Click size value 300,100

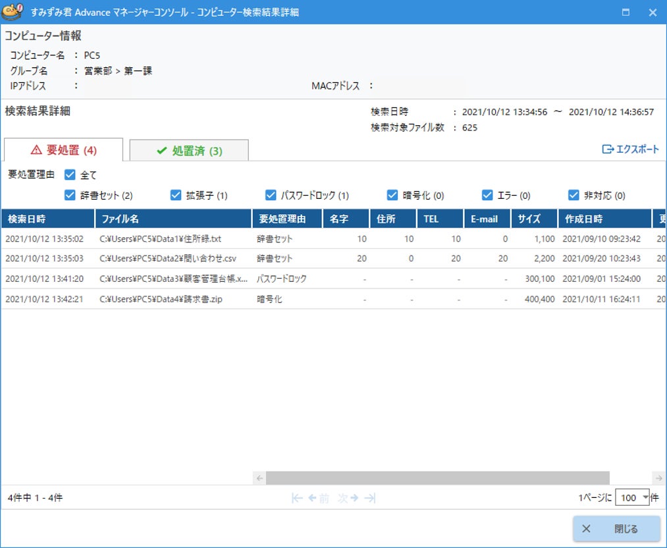(539, 279)
